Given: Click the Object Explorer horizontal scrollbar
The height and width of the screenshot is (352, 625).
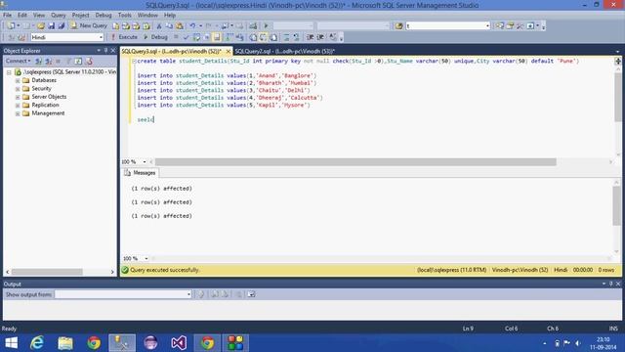Looking at the screenshot, I should coord(47,272).
